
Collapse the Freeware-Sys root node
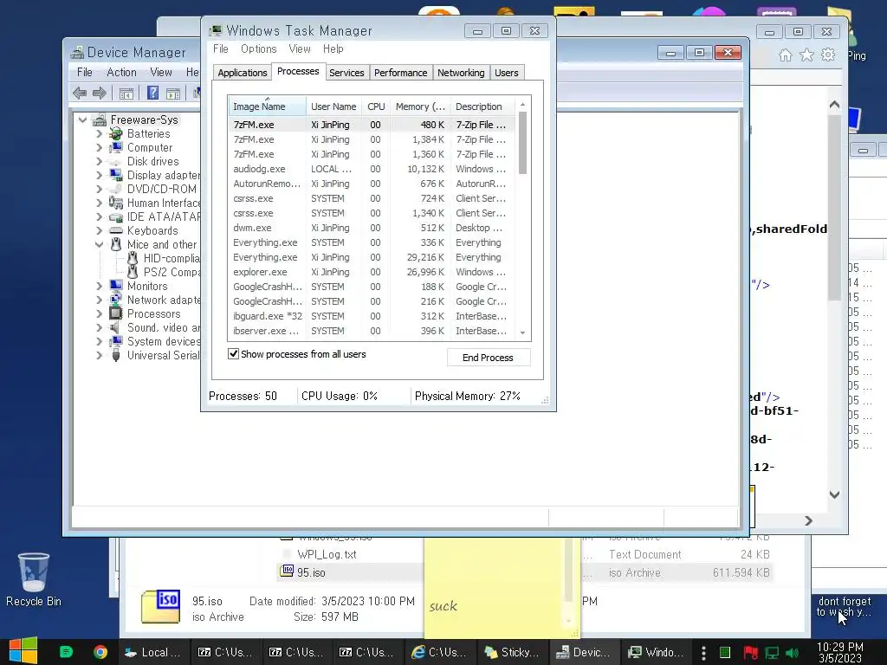click(x=82, y=119)
